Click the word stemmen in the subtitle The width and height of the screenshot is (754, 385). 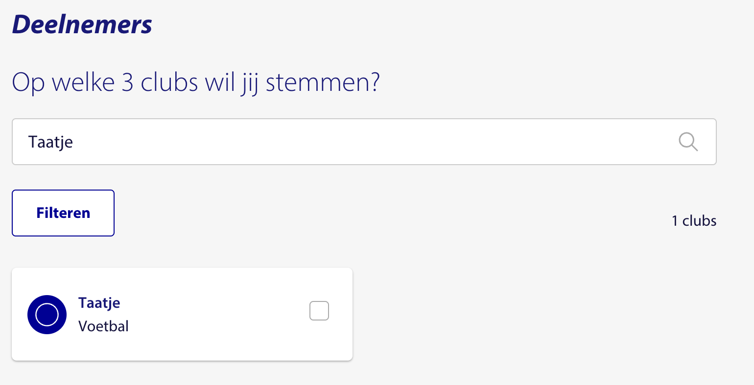click(322, 83)
